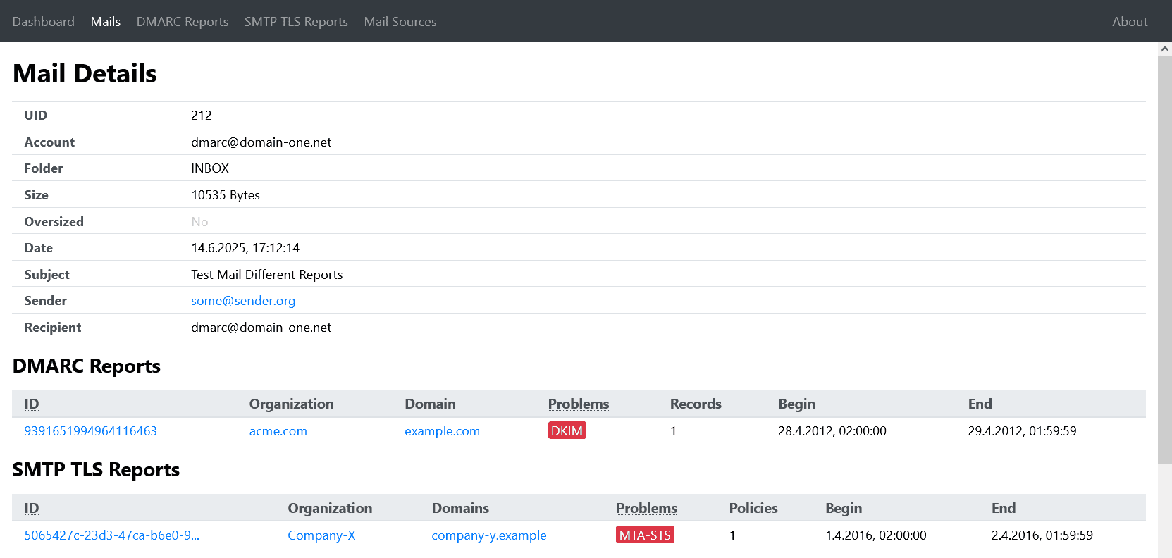Click the Date value 14.6.2025, 17:12:14
1172x558 pixels.
coord(245,248)
